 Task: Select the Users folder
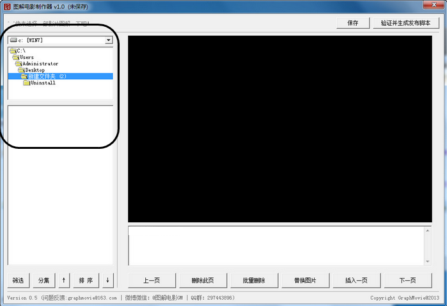pyautogui.click(x=23, y=57)
